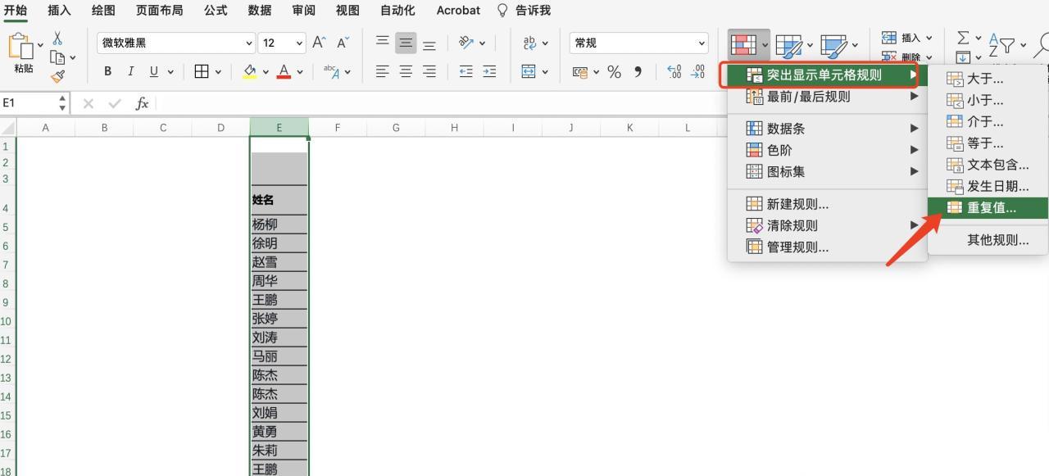Open the fill color dropdown arrow

pos(266,71)
